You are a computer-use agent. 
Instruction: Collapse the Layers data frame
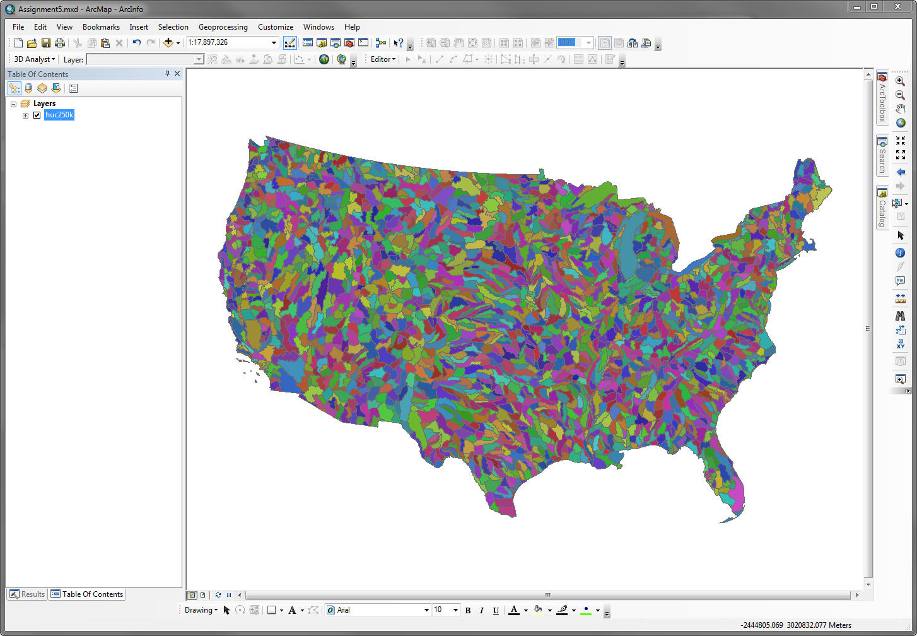coord(13,103)
